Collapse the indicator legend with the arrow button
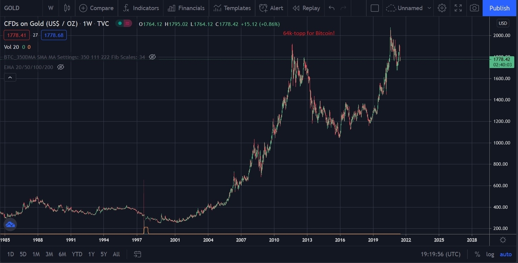The width and height of the screenshot is (518, 263). pyautogui.click(x=10, y=77)
